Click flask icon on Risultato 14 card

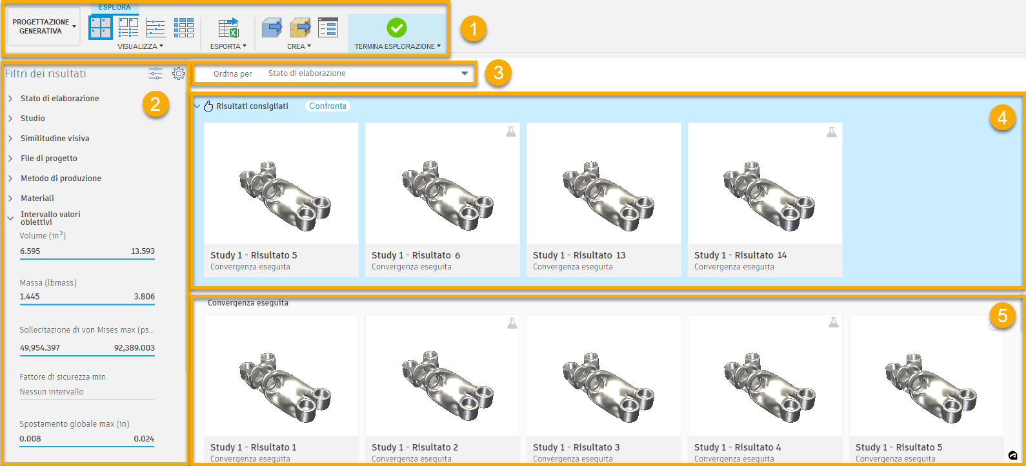(832, 131)
